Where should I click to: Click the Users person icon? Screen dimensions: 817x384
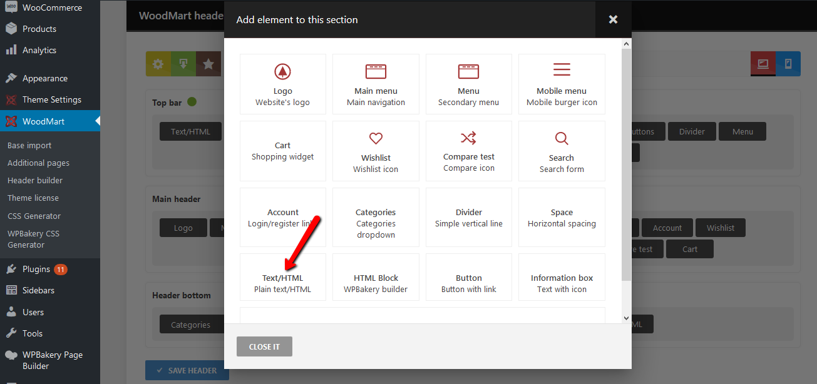[x=11, y=311]
